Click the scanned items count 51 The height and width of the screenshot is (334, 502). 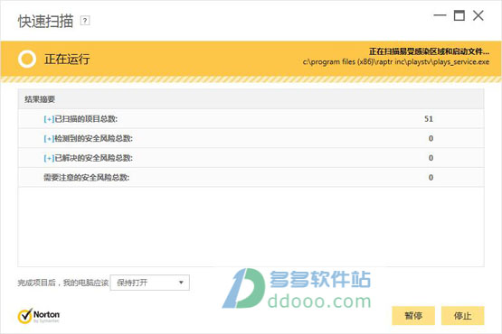click(x=429, y=119)
